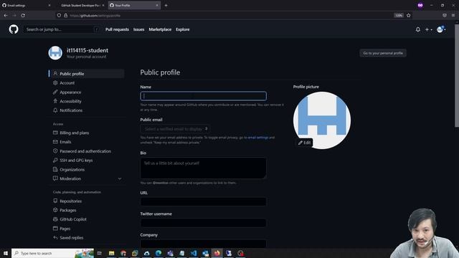Screen dimensions: 459x258
Task: Click the zoom level 120% indicator
Action: (x=399, y=15)
